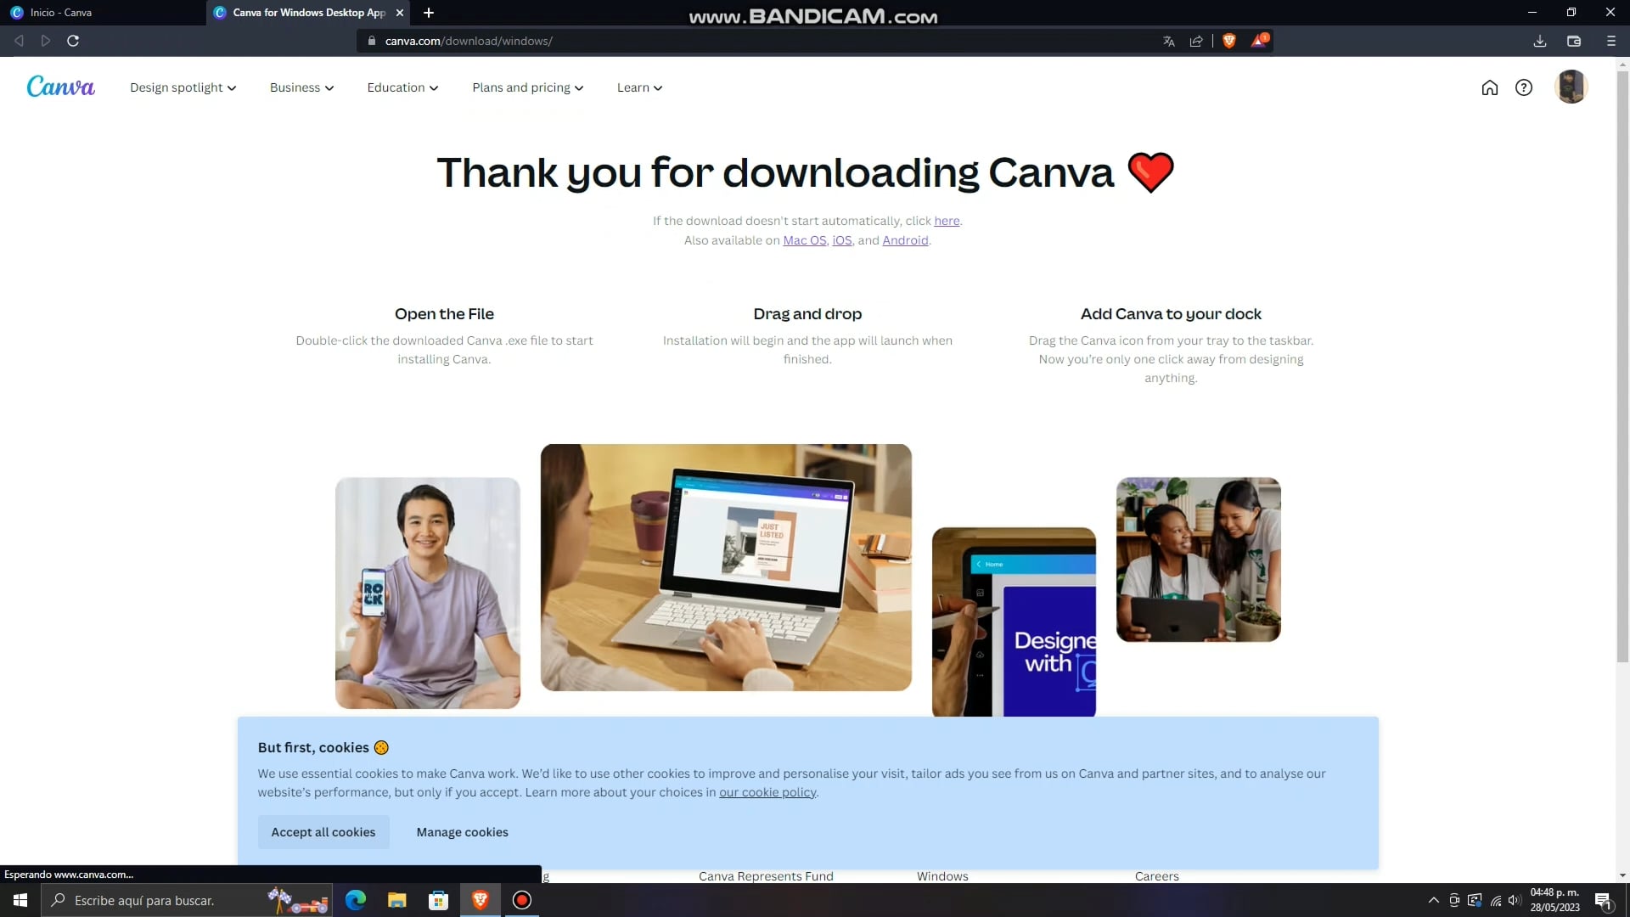Reload the current page

coord(73,40)
